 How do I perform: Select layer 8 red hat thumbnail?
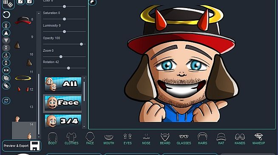point(23,20)
